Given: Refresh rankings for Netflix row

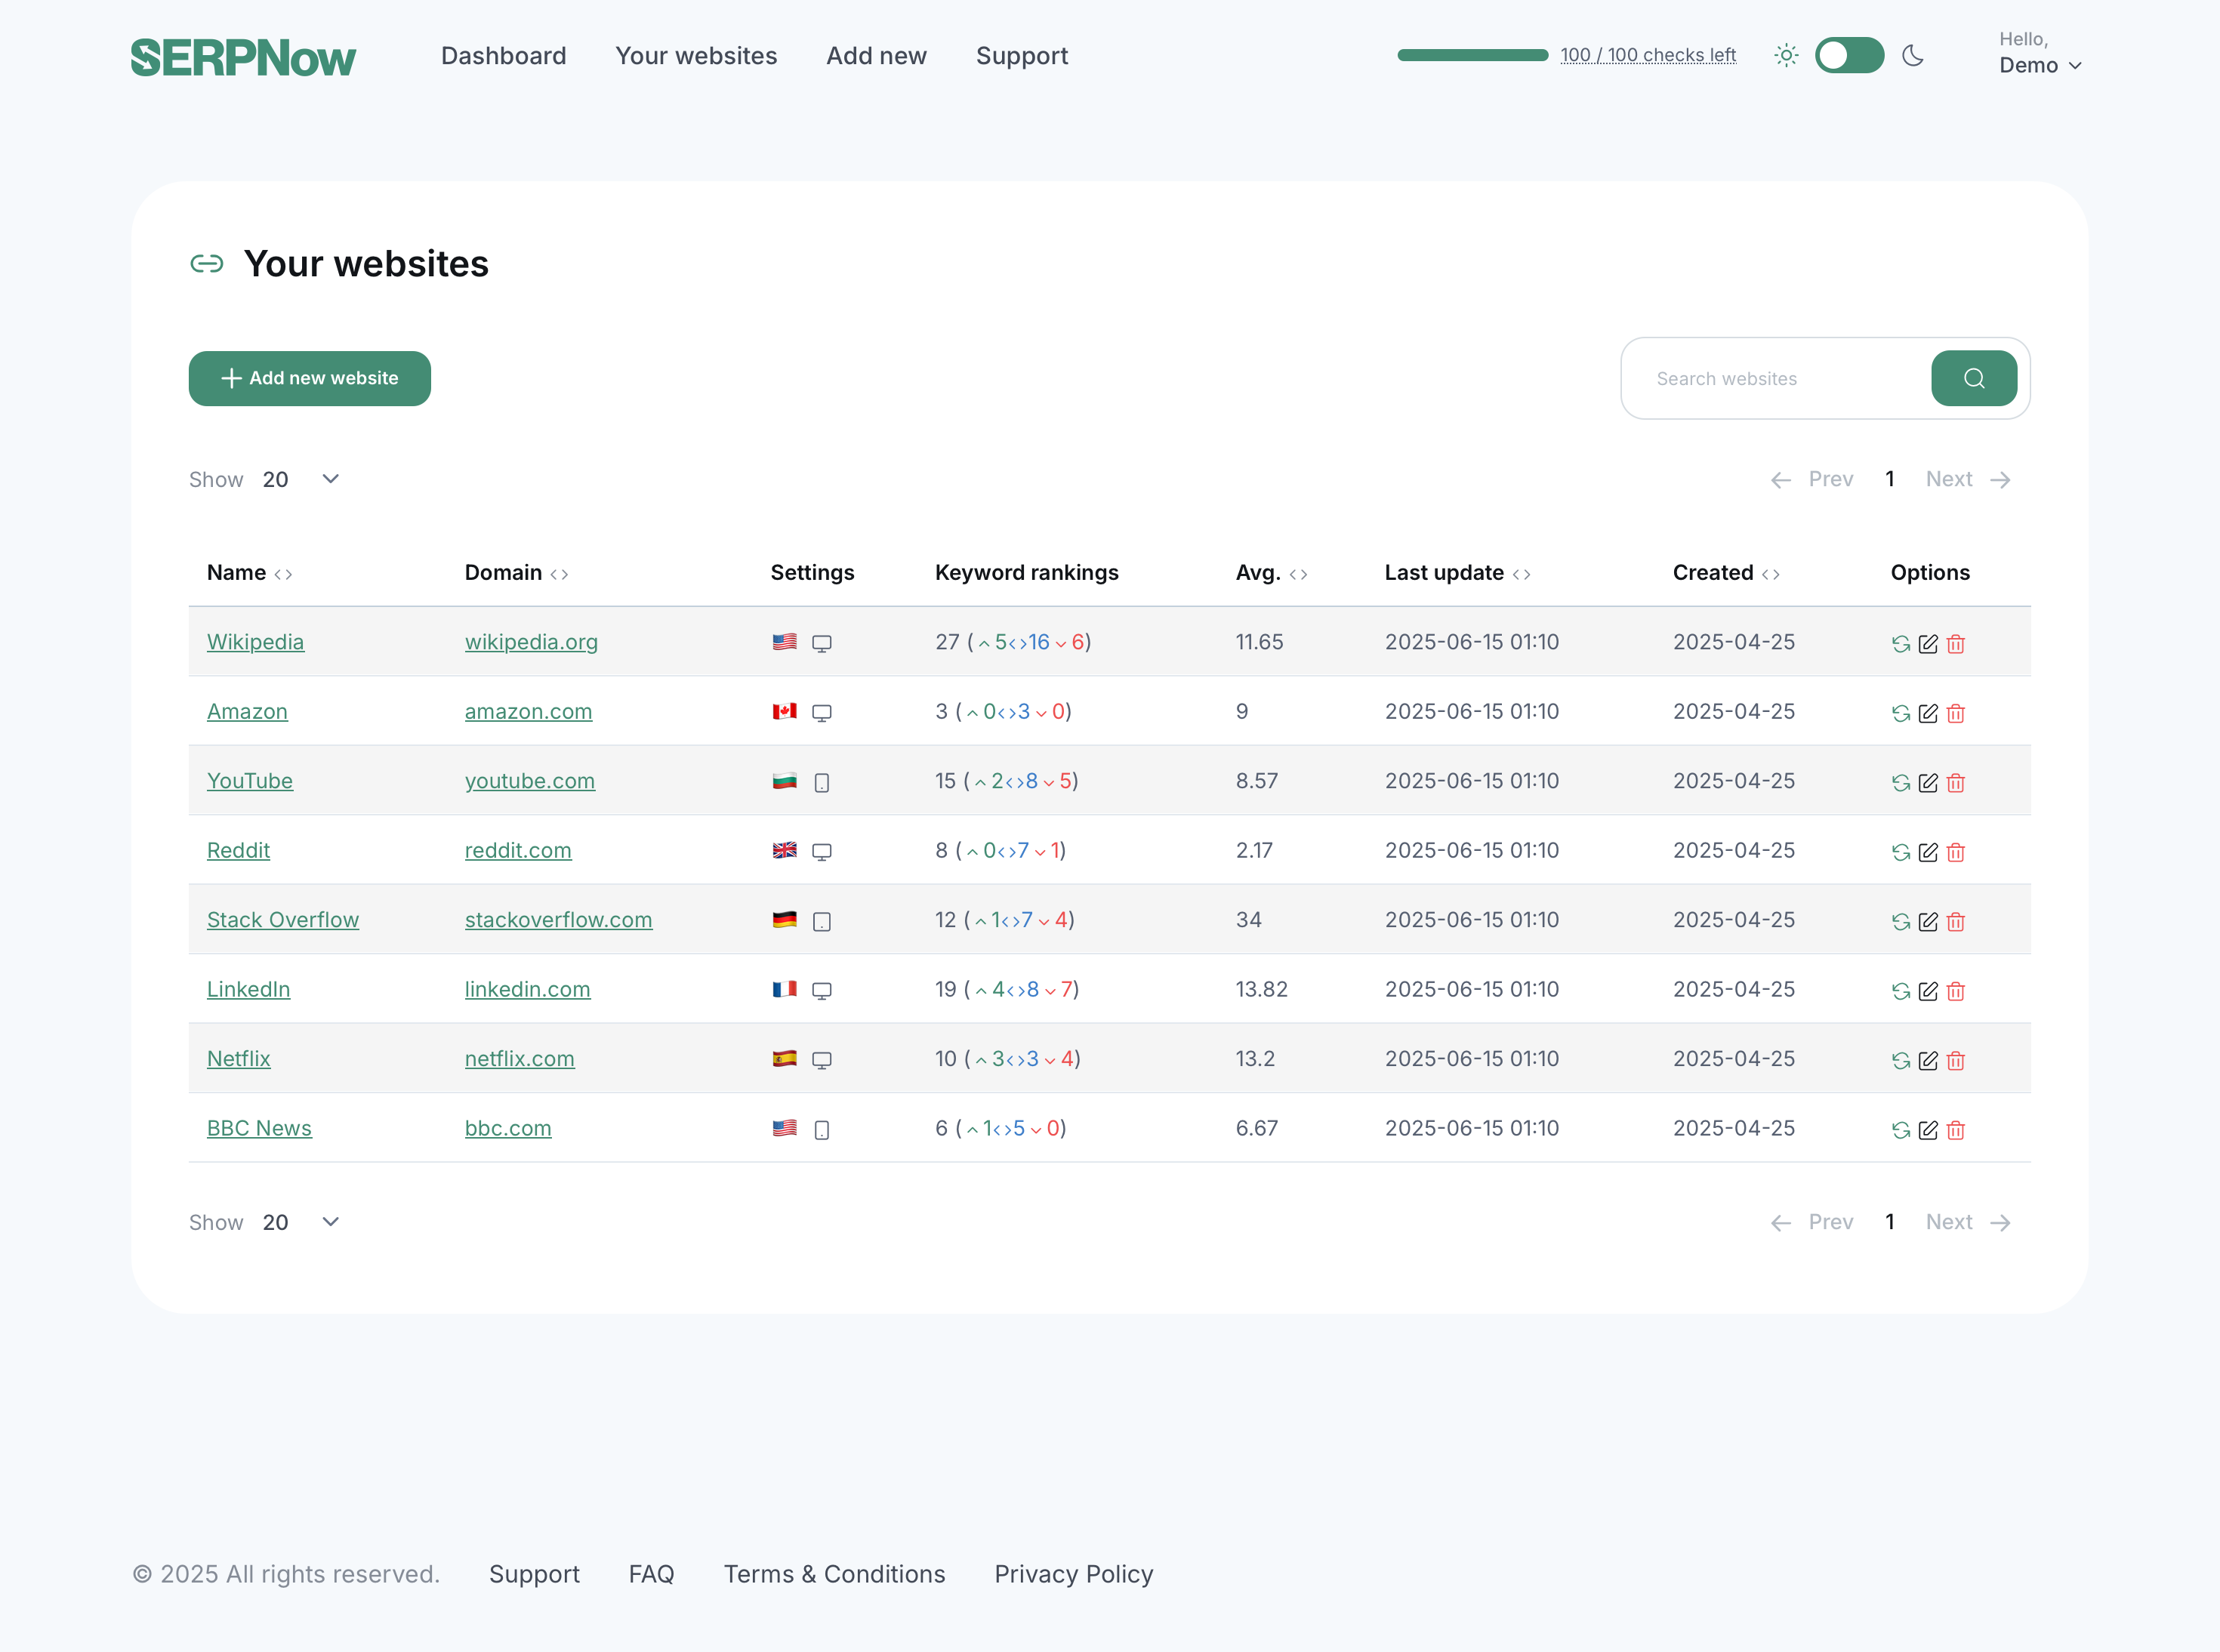Looking at the screenshot, I should tap(1901, 1061).
